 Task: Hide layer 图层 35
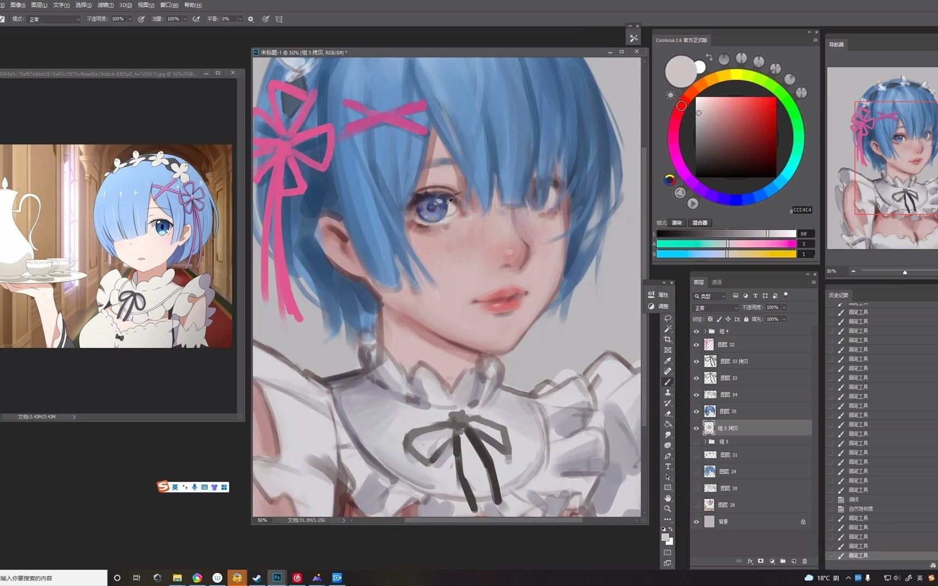696,412
